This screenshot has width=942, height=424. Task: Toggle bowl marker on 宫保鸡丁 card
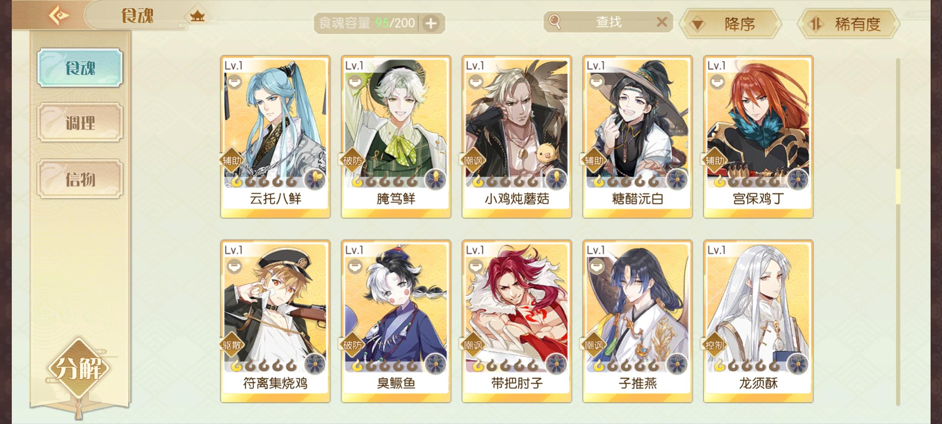717,82
